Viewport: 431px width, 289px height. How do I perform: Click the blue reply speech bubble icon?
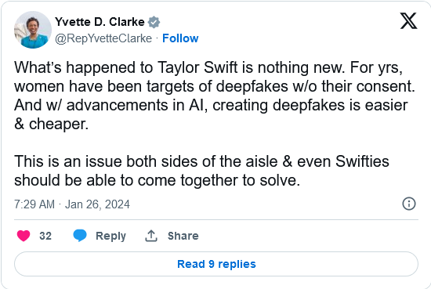(80, 236)
